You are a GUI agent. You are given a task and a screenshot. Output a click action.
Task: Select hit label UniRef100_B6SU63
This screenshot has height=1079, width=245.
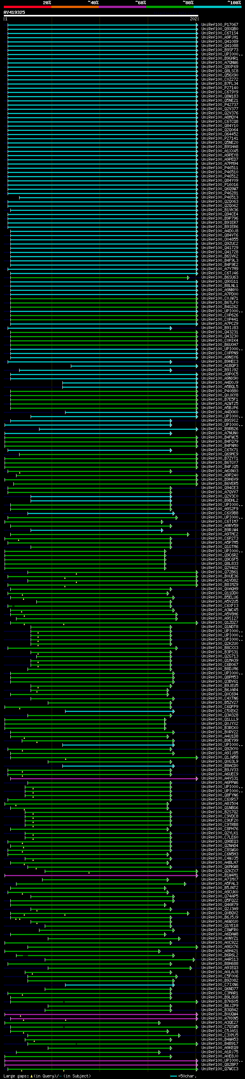pos(220,277)
